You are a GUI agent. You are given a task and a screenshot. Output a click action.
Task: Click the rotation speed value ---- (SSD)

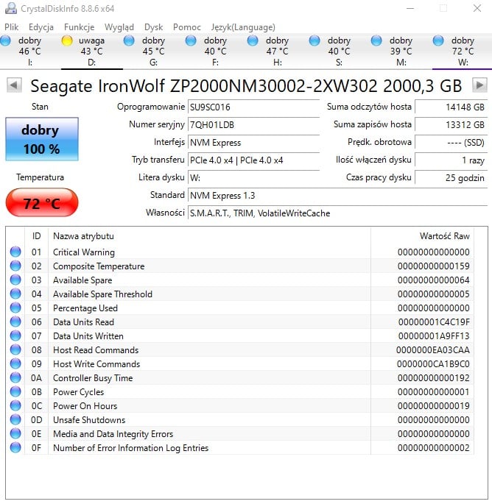click(x=451, y=143)
